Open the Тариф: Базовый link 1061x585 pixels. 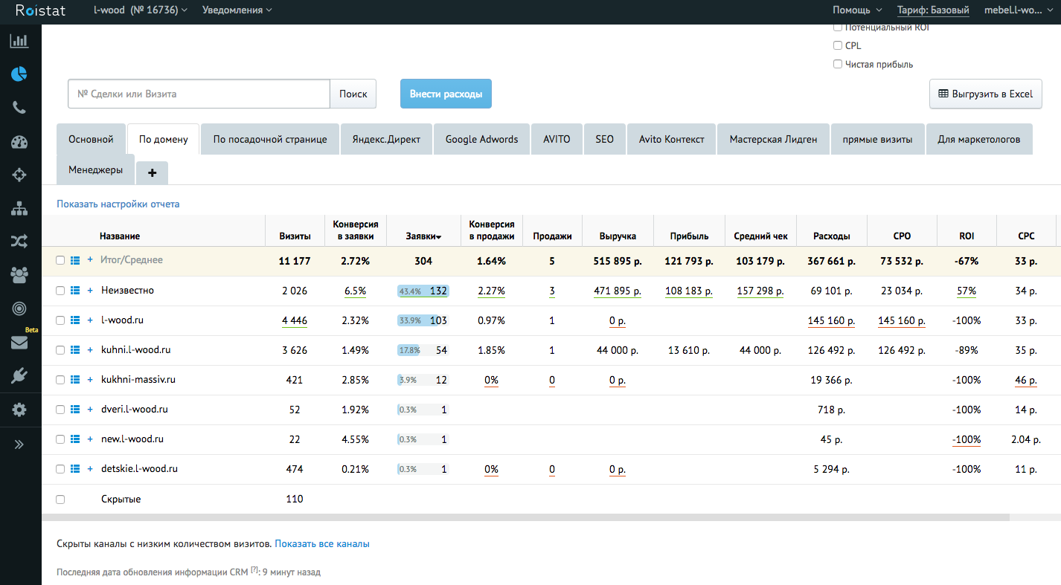(933, 10)
